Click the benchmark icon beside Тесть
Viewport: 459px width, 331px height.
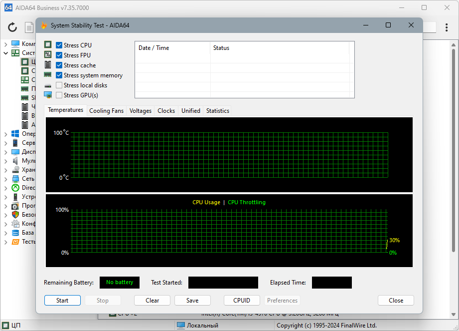point(15,242)
